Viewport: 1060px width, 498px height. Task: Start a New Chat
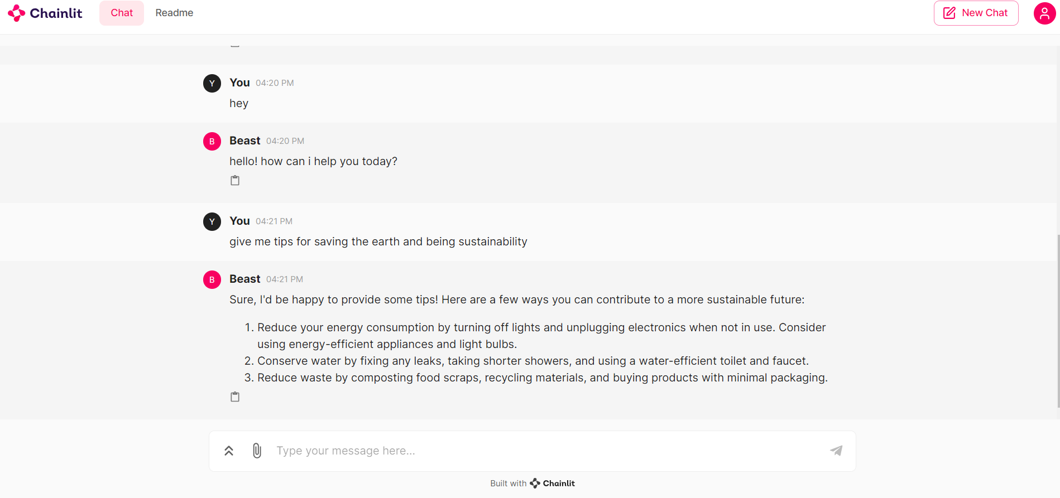click(x=976, y=12)
